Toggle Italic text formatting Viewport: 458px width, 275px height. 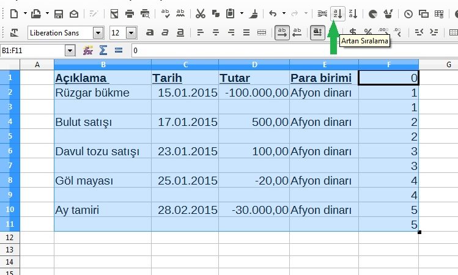pyautogui.click(x=165, y=32)
